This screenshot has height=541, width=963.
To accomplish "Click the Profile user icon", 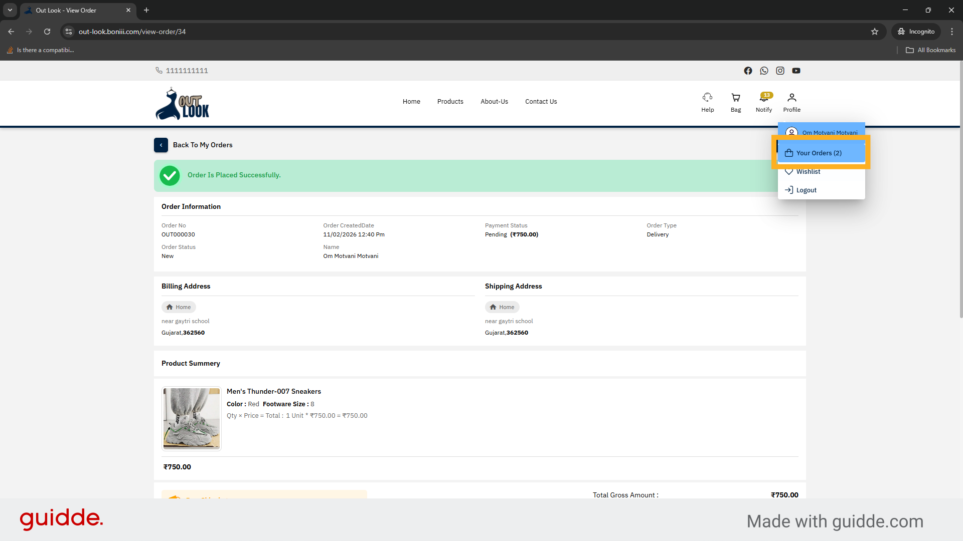I will pos(791,98).
